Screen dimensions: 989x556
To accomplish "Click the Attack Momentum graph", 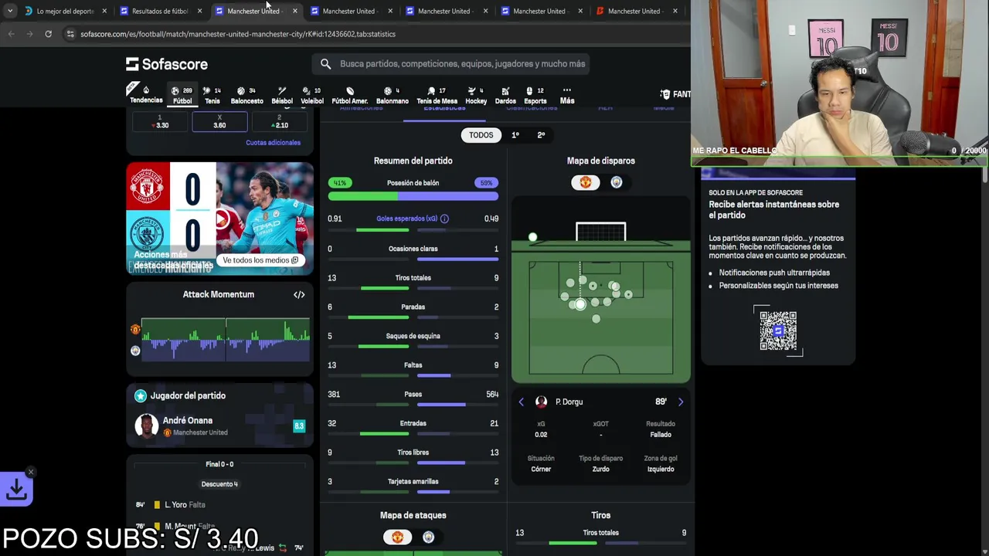I will click(225, 340).
